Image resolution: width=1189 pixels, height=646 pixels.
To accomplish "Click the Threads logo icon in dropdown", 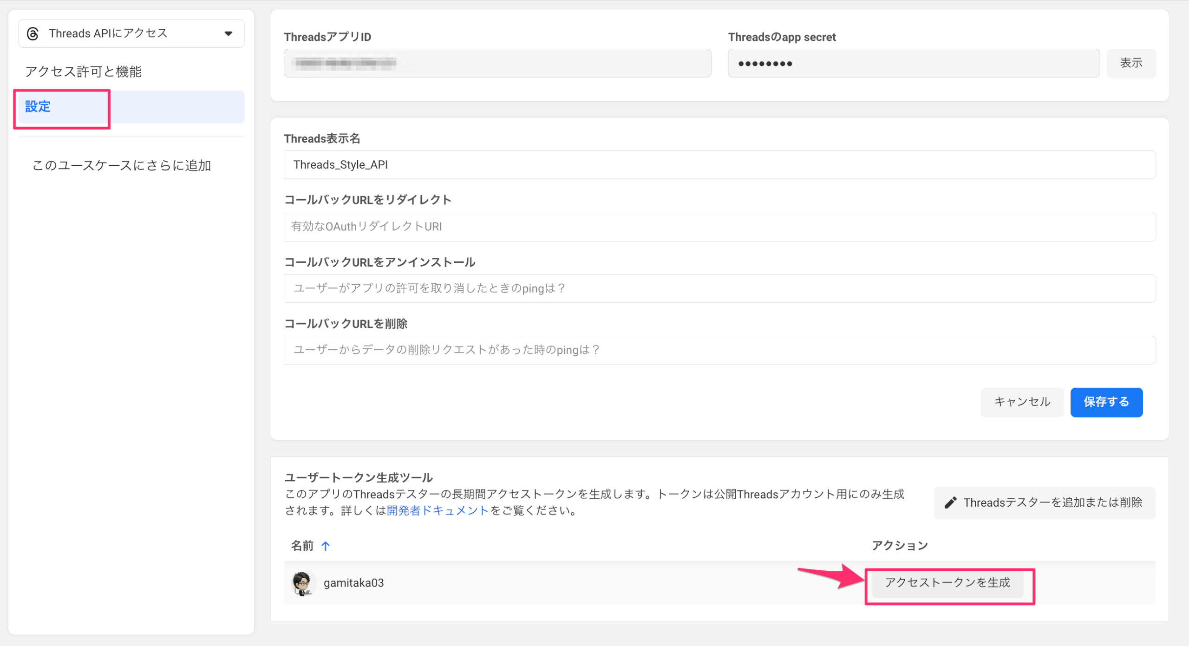I will pyautogui.click(x=33, y=33).
